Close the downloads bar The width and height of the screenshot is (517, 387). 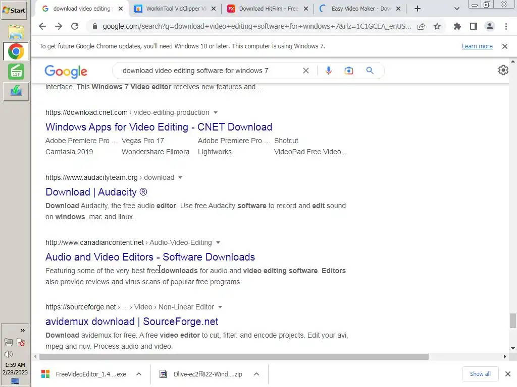pyautogui.click(x=508, y=374)
